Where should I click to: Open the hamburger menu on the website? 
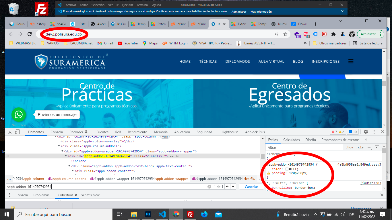(x=351, y=61)
